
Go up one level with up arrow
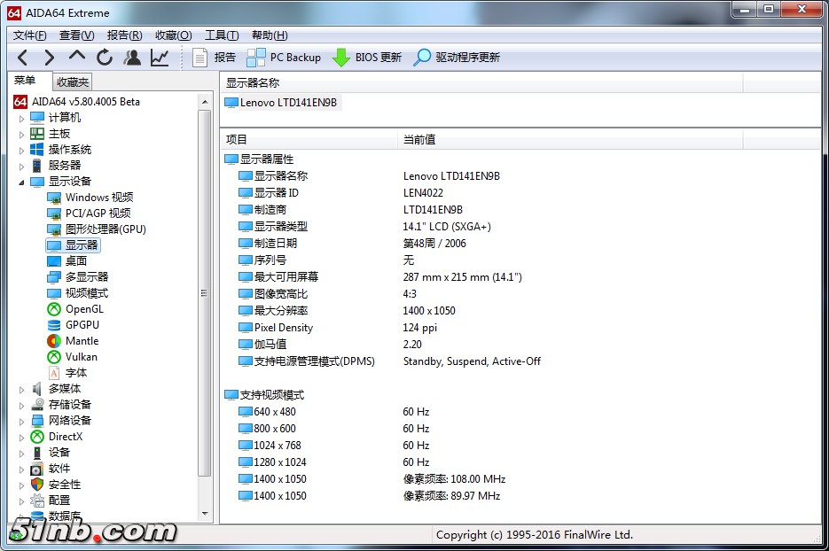pyautogui.click(x=77, y=57)
